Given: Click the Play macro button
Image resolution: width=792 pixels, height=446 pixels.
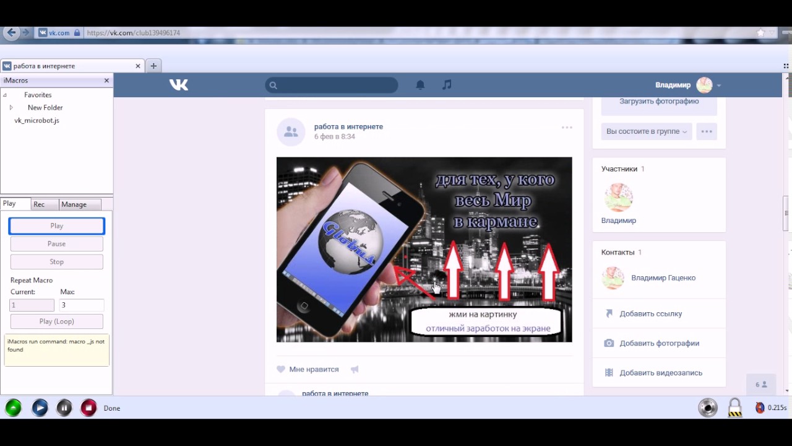Looking at the screenshot, I should [57, 226].
